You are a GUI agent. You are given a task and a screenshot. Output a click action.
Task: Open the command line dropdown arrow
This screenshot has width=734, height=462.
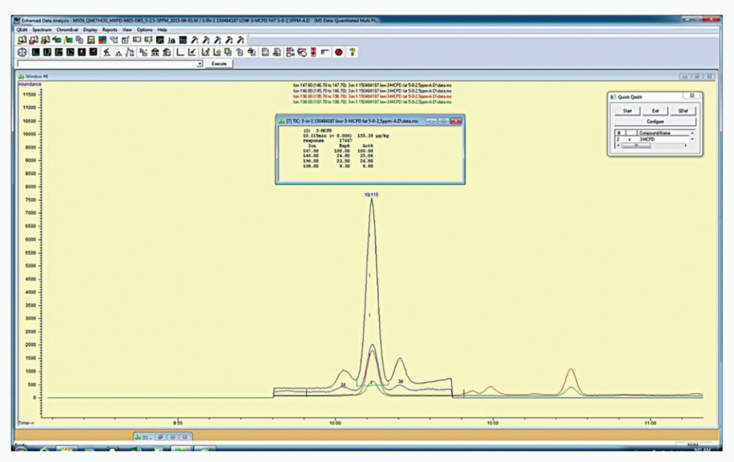tap(199, 64)
